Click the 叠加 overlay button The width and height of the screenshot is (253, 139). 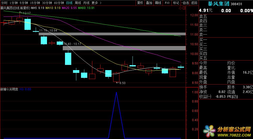149,3
